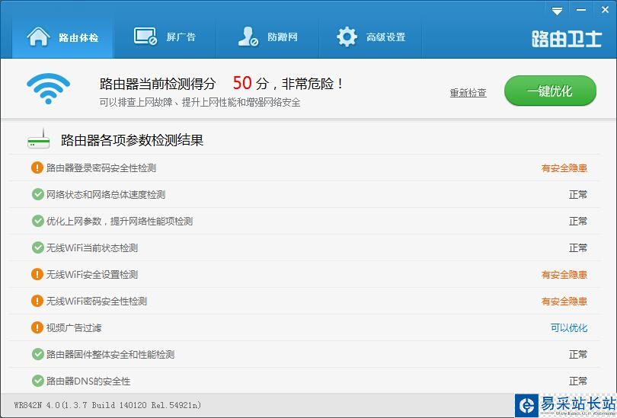Click warning icon for 无线WiFi安全设置检测
617x418 pixels.
click(x=37, y=274)
